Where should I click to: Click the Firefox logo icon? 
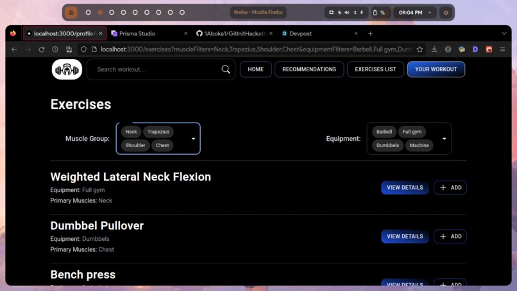click(x=13, y=33)
